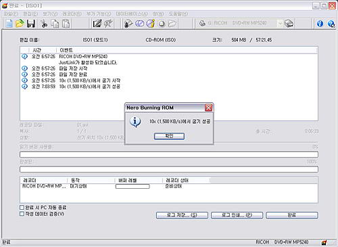Screen dimensions: 338x247
Task: Click the info bubble icon in Nero dialog
Action: pyautogui.click(x=135, y=122)
